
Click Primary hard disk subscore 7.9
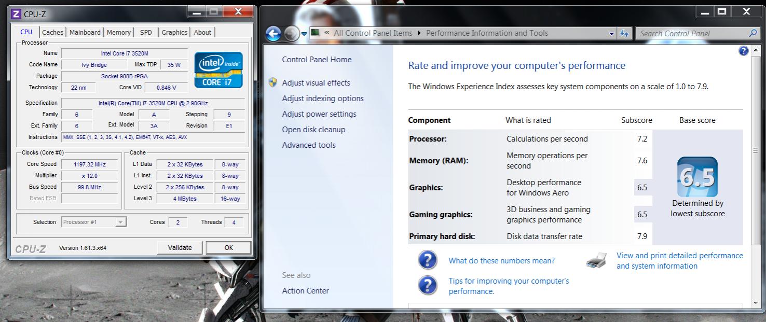(642, 236)
